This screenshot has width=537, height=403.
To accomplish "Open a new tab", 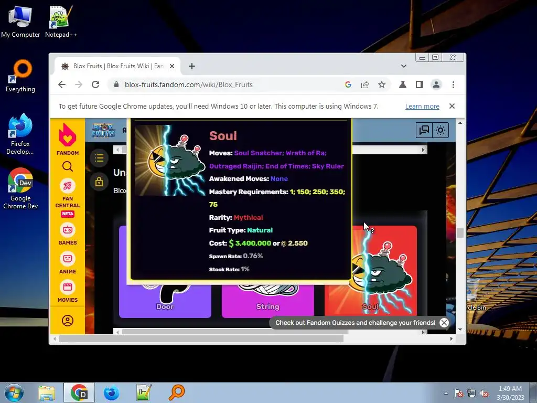I will coord(192,66).
